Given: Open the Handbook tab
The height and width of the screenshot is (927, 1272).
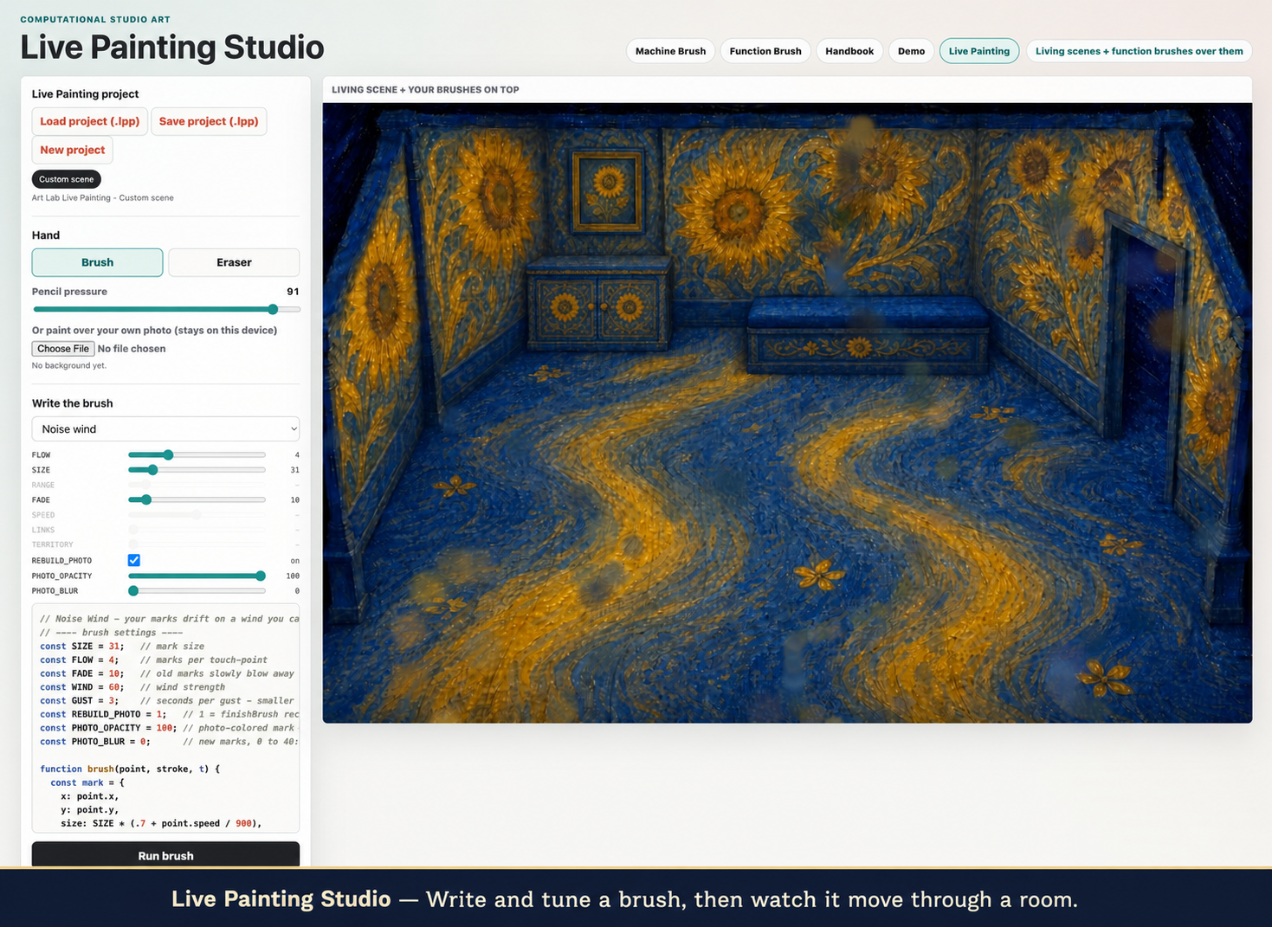Looking at the screenshot, I should coord(849,51).
